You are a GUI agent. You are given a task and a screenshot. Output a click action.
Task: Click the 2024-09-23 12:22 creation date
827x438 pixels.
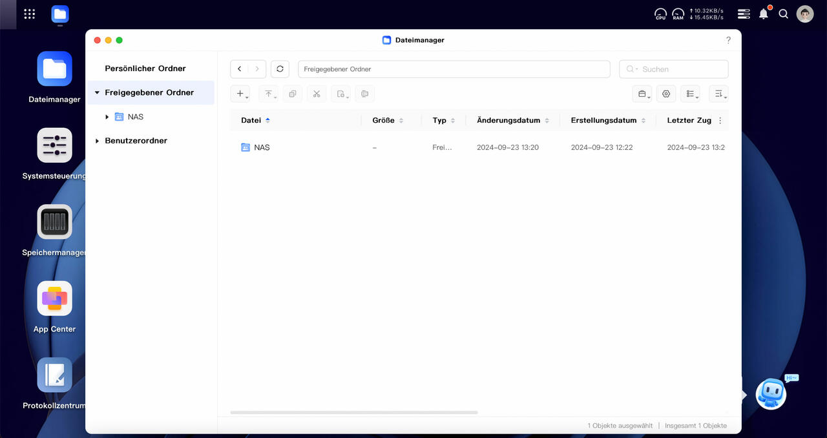tap(602, 147)
